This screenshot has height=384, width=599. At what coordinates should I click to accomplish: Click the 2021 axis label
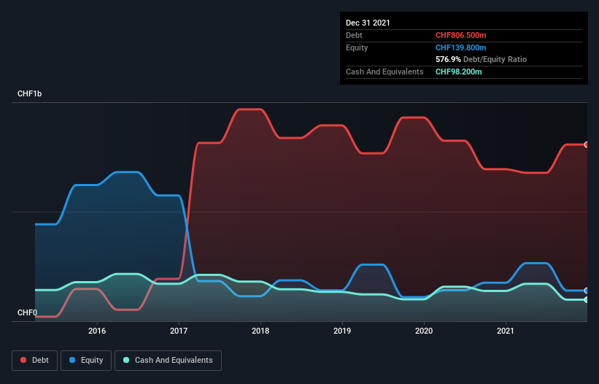[x=506, y=331]
